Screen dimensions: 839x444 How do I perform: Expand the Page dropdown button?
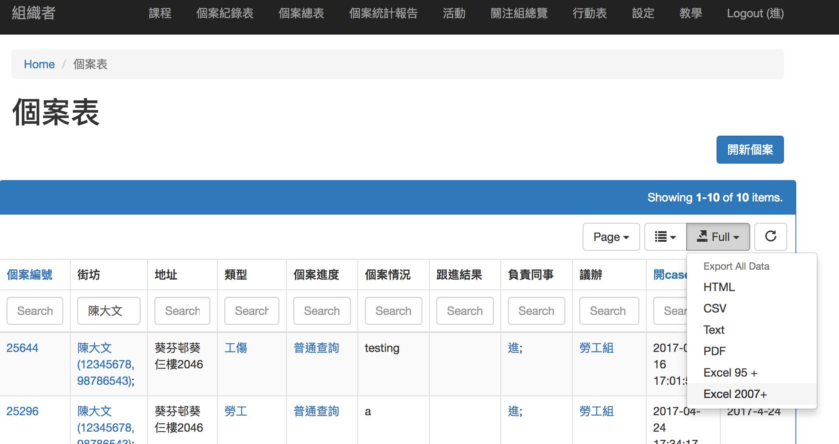pyautogui.click(x=611, y=237)
